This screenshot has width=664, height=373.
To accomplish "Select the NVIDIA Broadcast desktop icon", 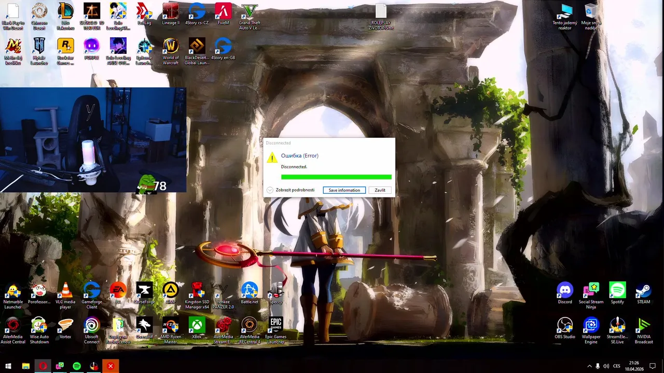I will [643, 330].
